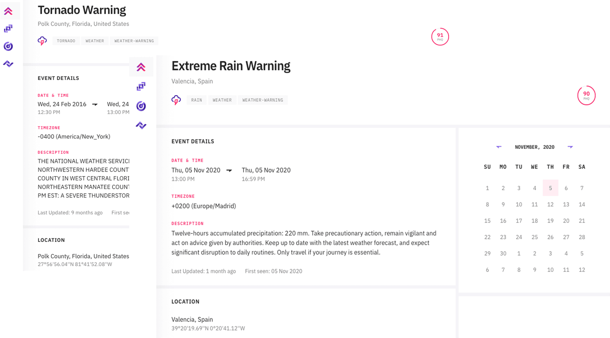Pick November 19 in the calendar
The image size is (610, 338).
(550, 221)
